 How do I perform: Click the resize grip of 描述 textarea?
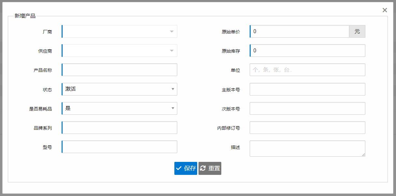tap(363, 154)
